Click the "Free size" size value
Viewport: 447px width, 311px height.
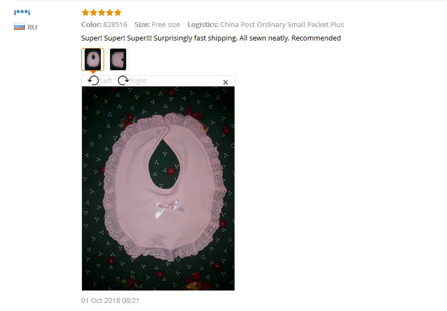click(166, 24)
